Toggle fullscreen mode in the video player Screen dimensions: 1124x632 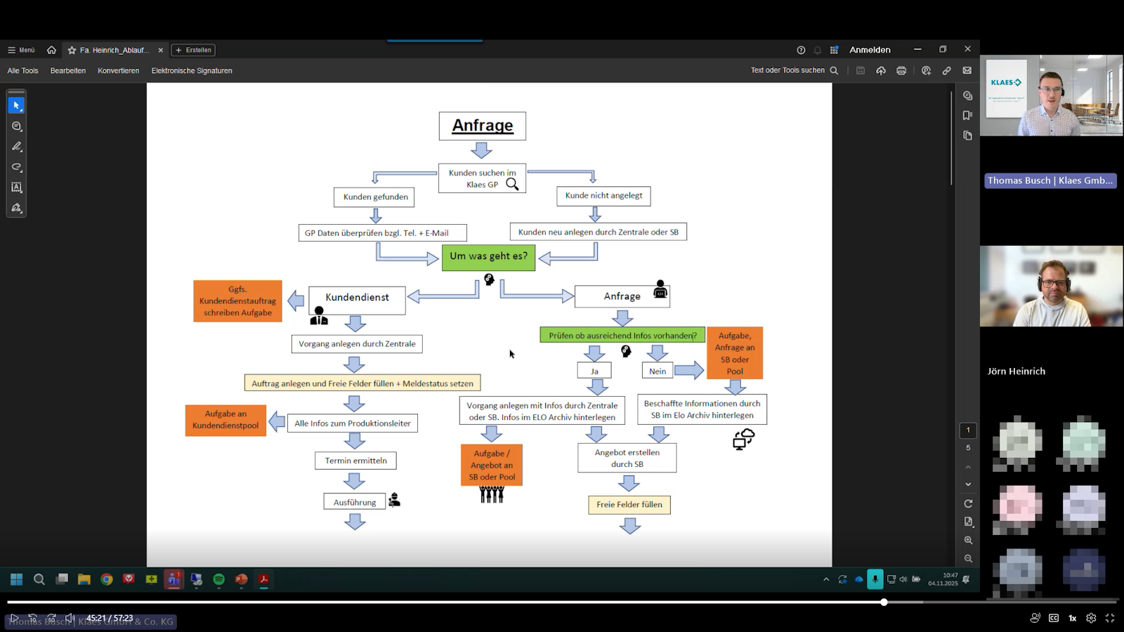pyautogui.click(x=1110, y=618)
